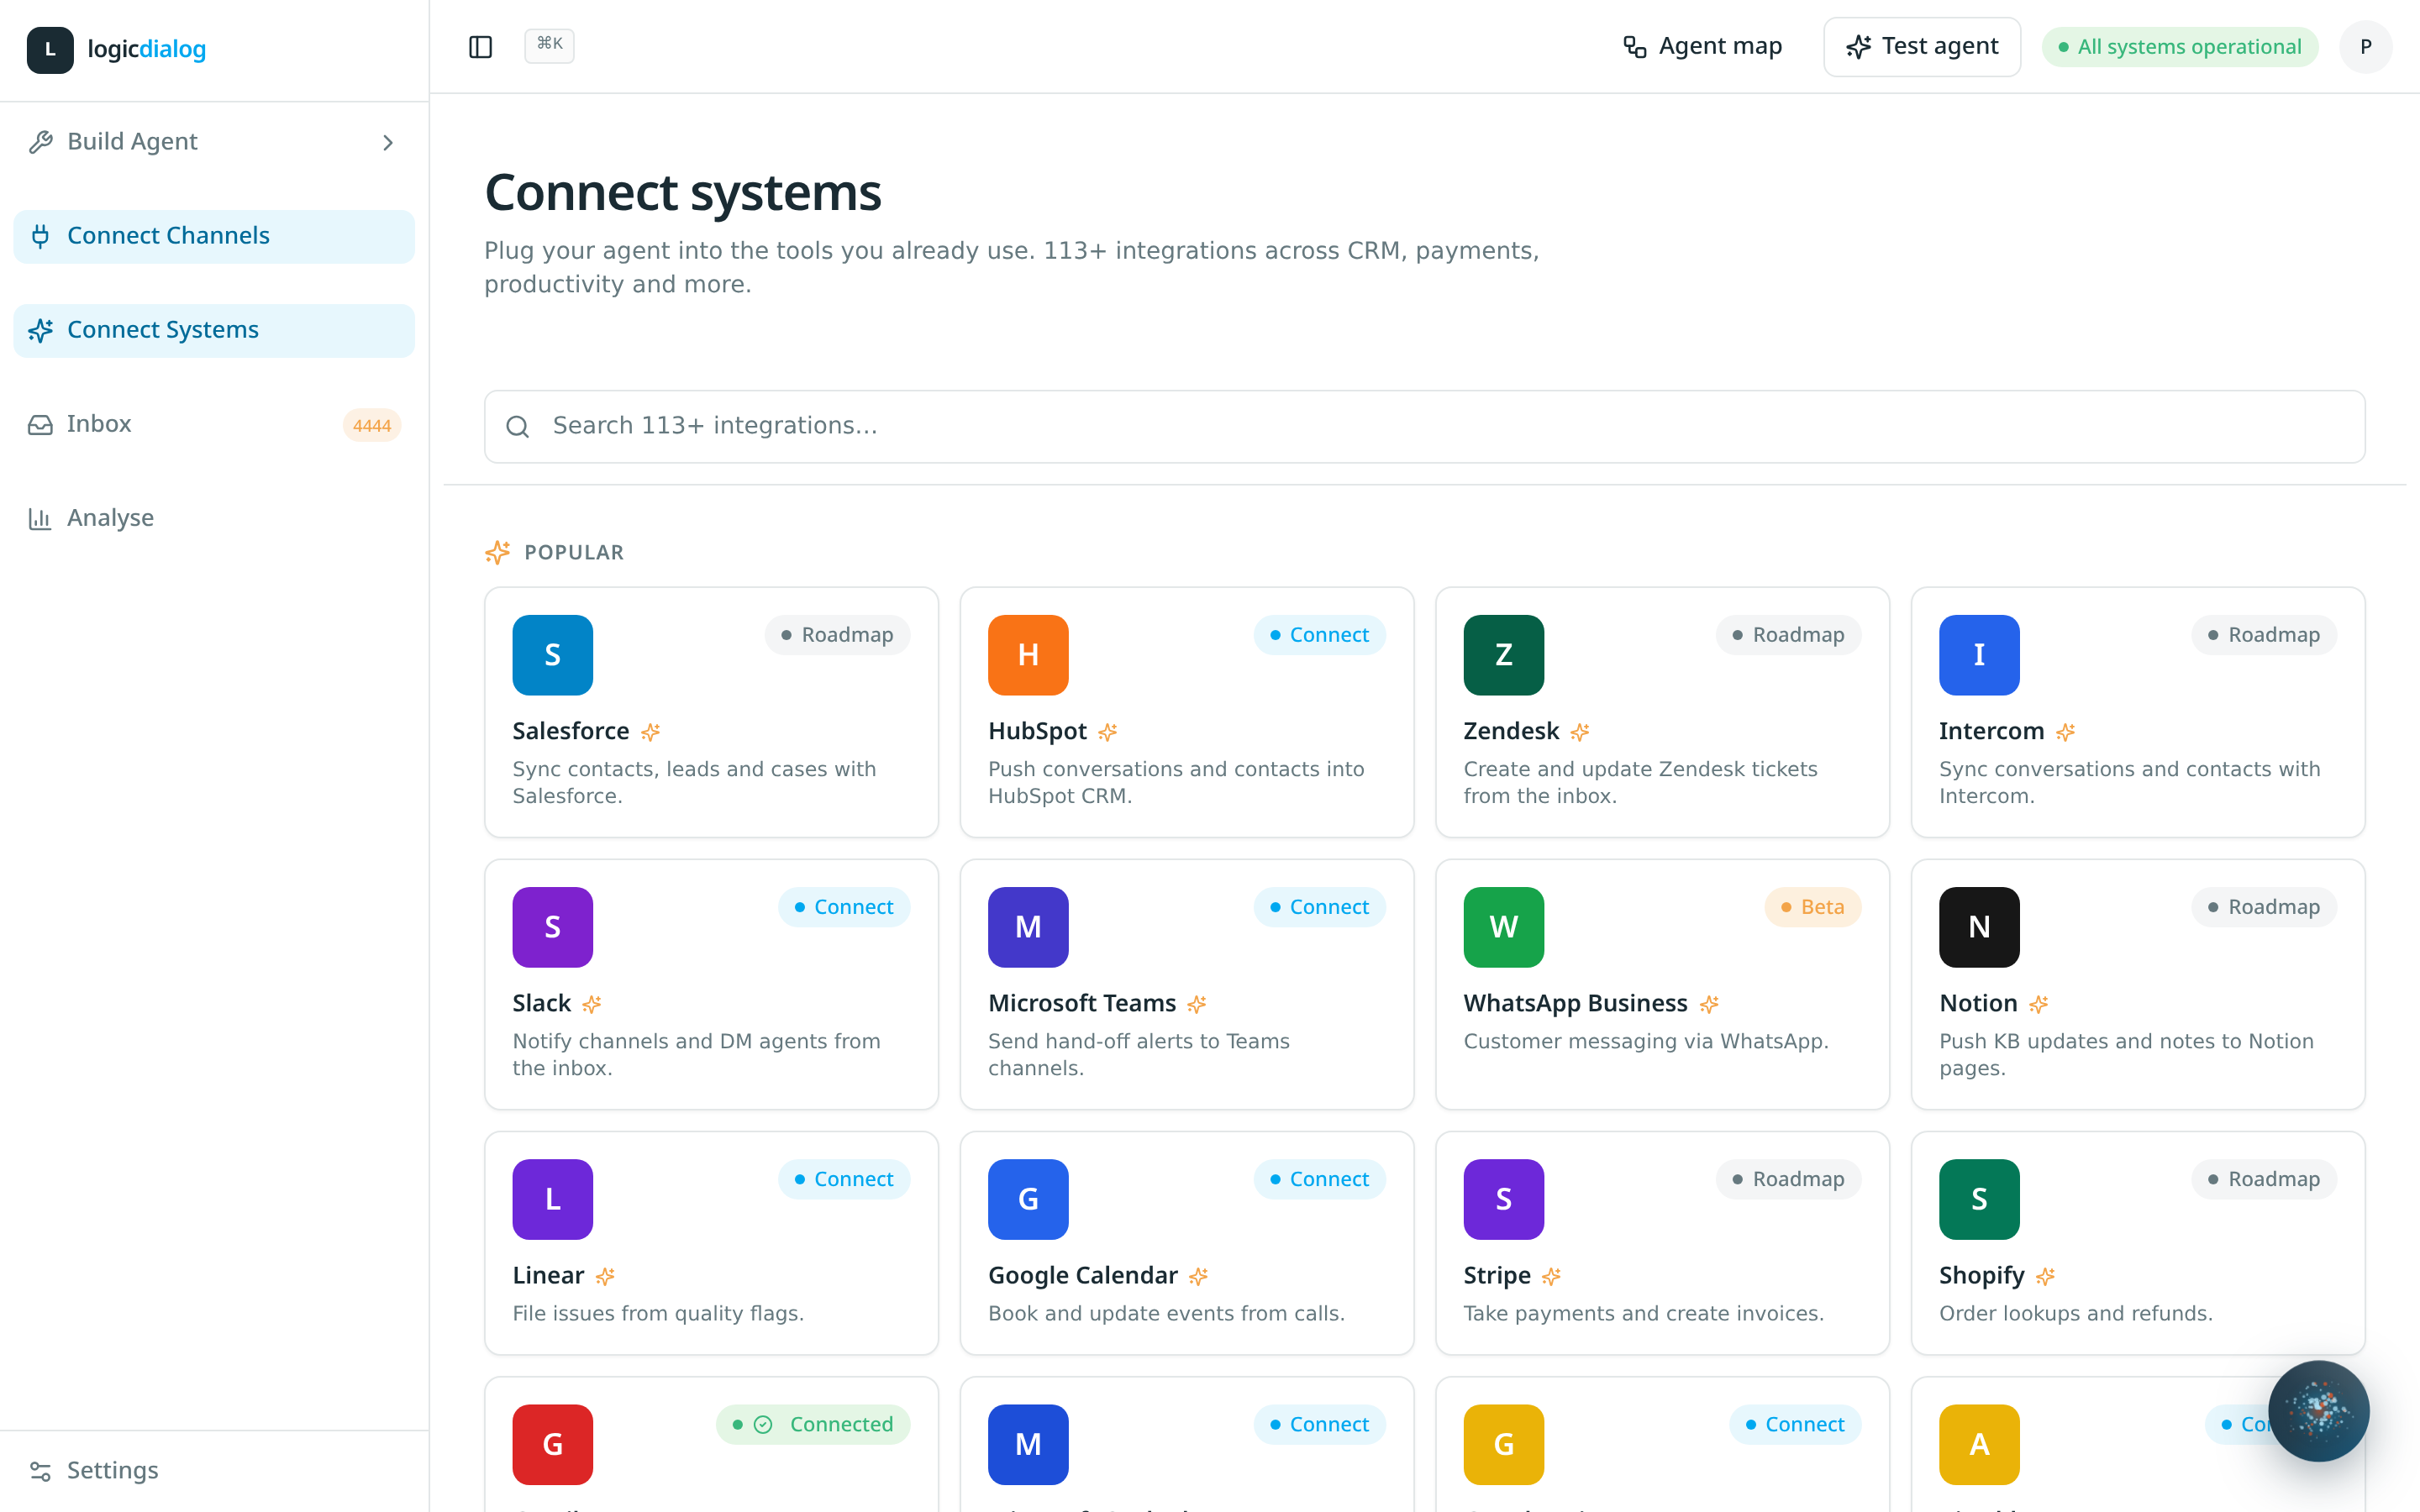View All systems operational status
Screen dimensions: 2420x1512
pos(2179,47)
